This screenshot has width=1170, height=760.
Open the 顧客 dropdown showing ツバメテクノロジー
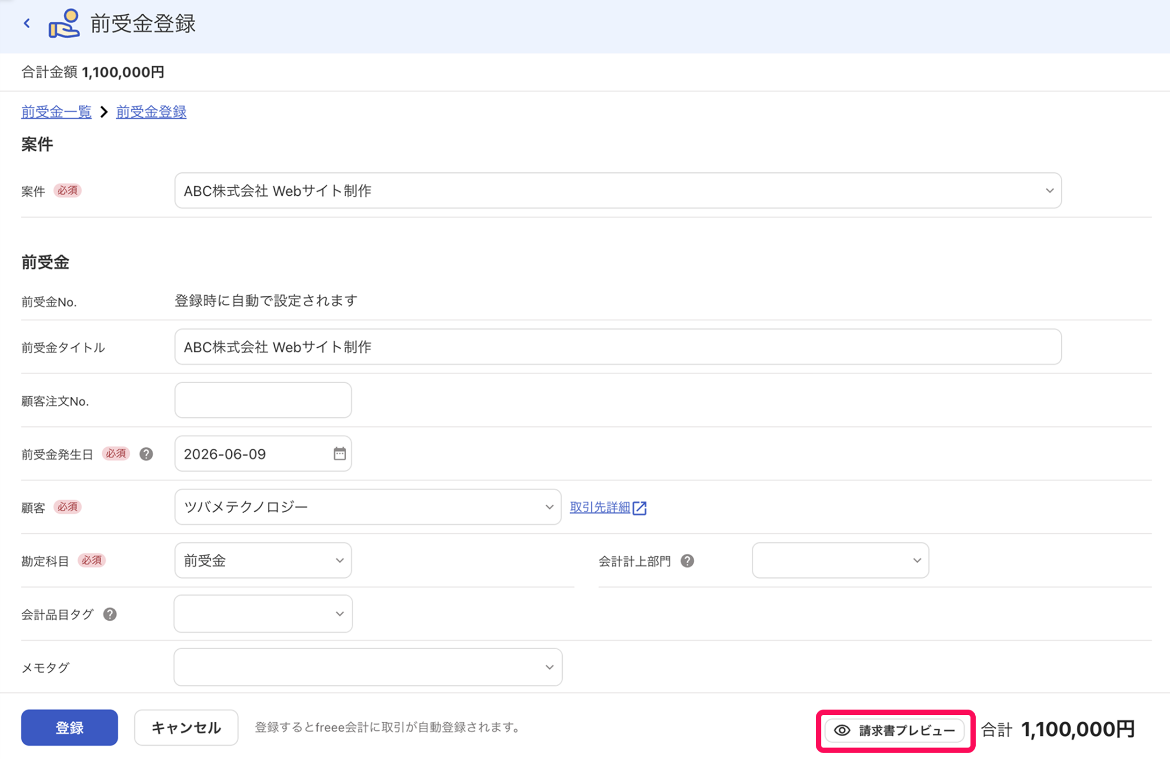tap(368, 507)
